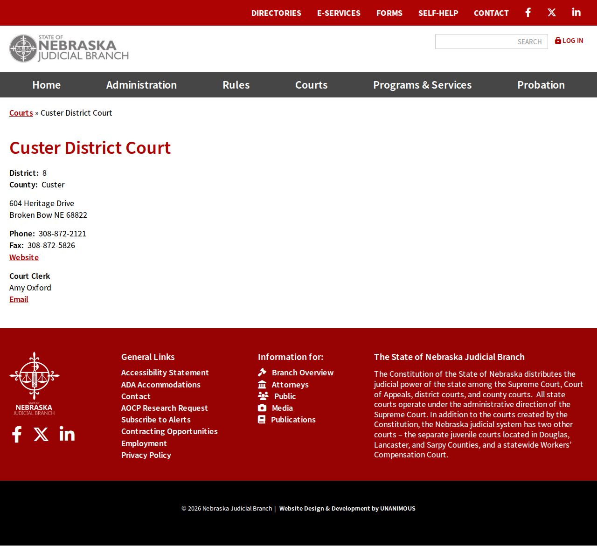The height and width of the screenshot is (546, 597).
Task: Open the Rules menu
Action: click(x=236, y=85)
